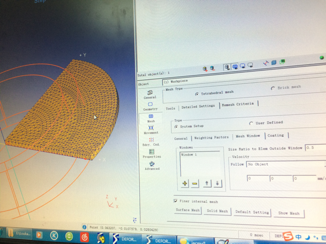Toggle Finer internal mesh checkbox
This screenshot has width=326, height=244.
tap(176, 201)
